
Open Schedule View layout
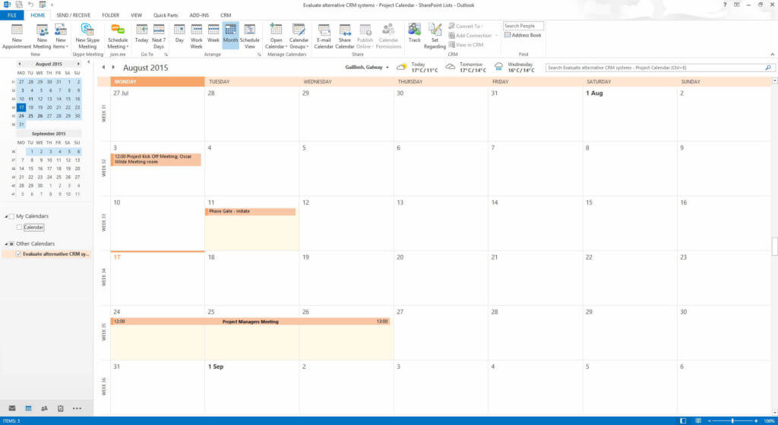pyautogui.click(x=249, y=35)
